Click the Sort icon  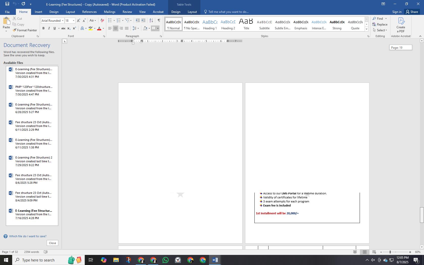tap(151, 20)
